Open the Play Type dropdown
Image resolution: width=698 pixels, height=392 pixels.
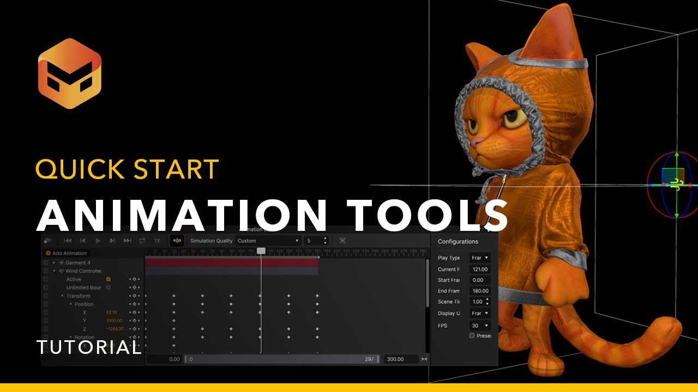(x=480, y=258)
